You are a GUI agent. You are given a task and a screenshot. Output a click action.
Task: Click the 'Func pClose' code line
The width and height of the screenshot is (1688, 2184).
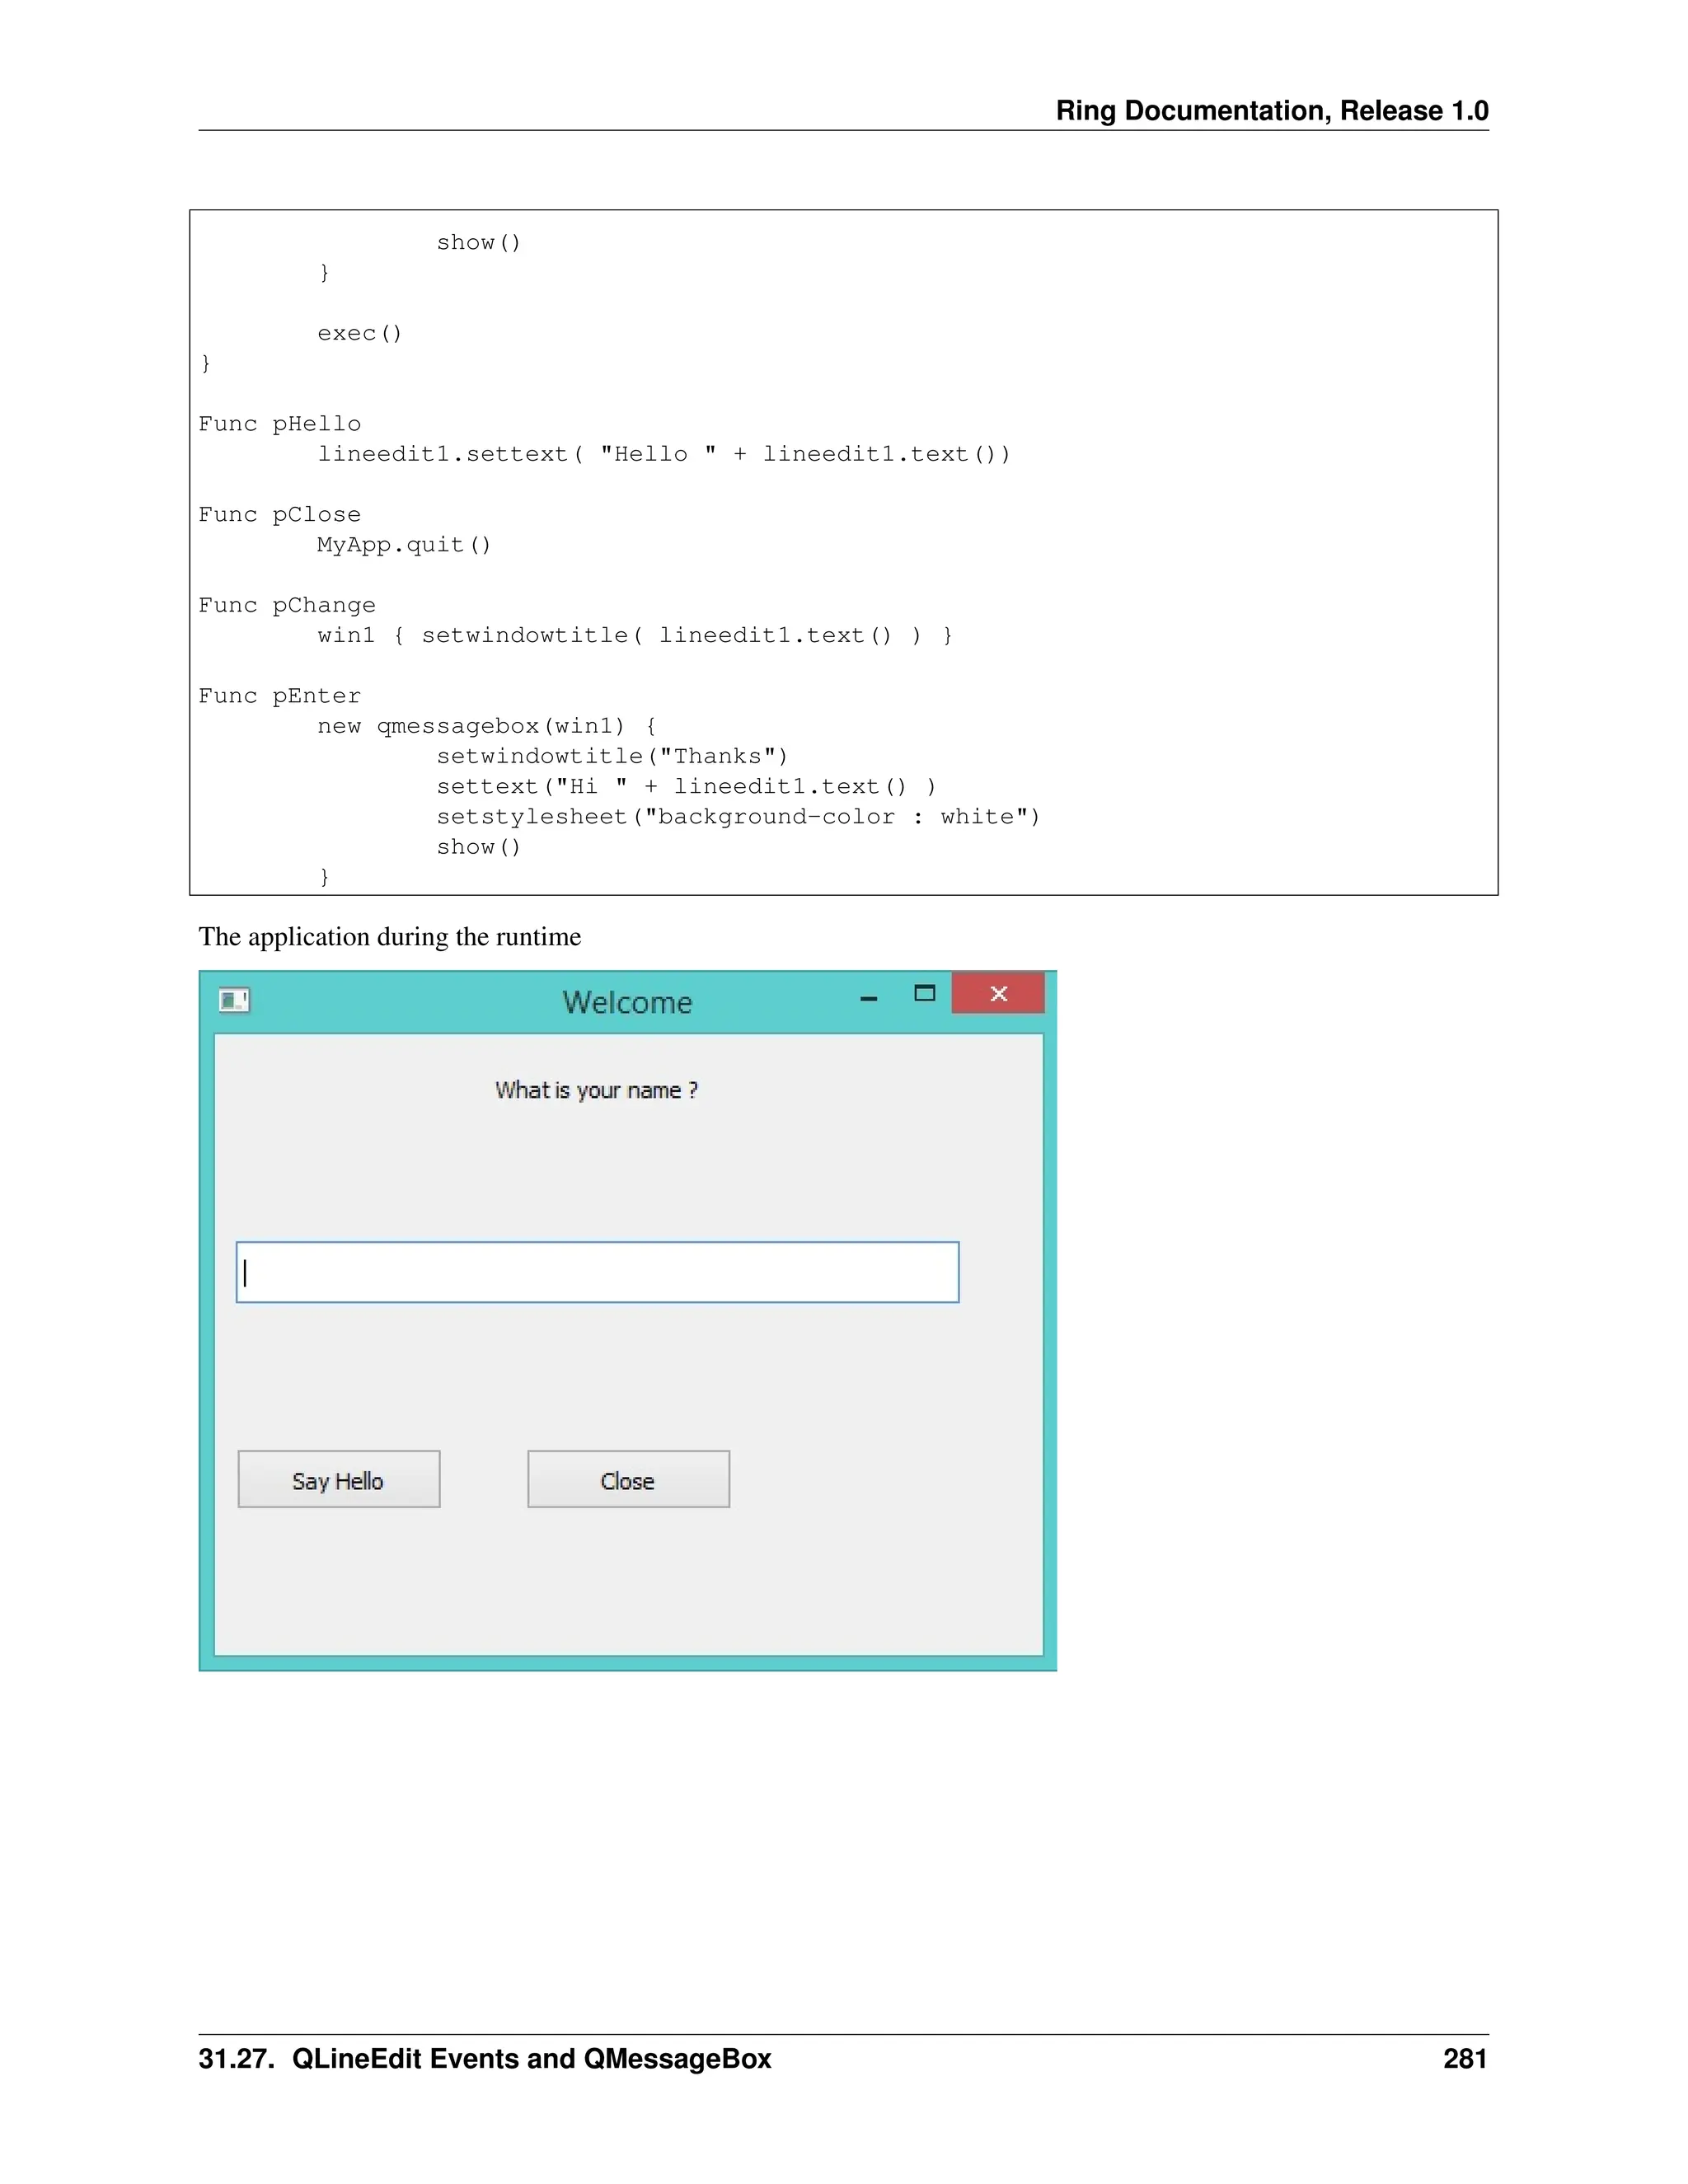(x=280, y=515)
